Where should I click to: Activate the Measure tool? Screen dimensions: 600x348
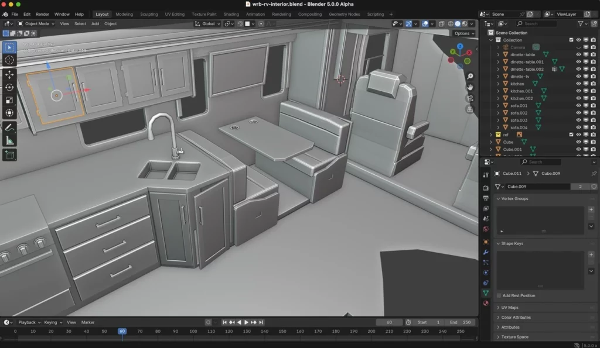click(9, 140)
